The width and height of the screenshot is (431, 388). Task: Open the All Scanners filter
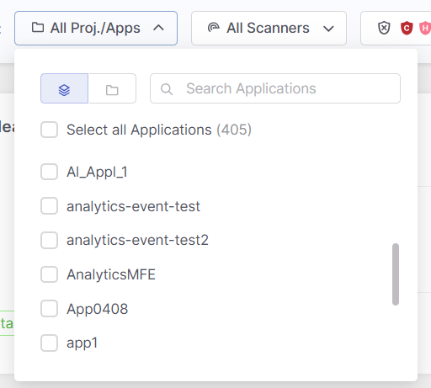(269, 28)
